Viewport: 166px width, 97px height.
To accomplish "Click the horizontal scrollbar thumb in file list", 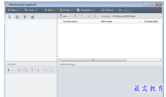I will pyautogui.click(x=93, y=60).
